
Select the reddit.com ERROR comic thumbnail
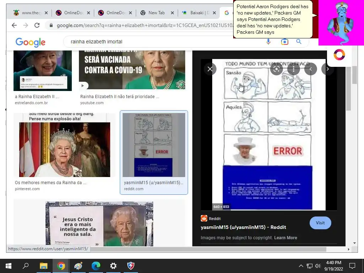tap(154, 145)
